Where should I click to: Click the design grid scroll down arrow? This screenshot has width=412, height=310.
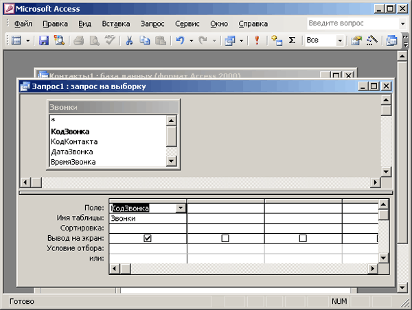pos(383,258)
